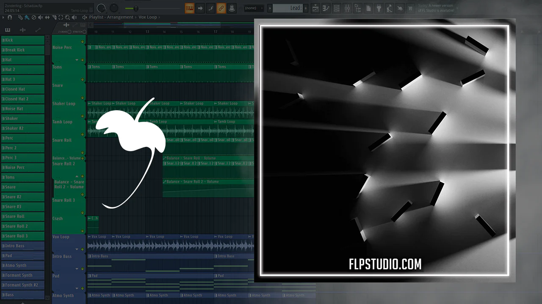Collapse the Vox Loop track group arrow
Image resolution: width=542 pixels, height=304 pixels.
(77, 250)
